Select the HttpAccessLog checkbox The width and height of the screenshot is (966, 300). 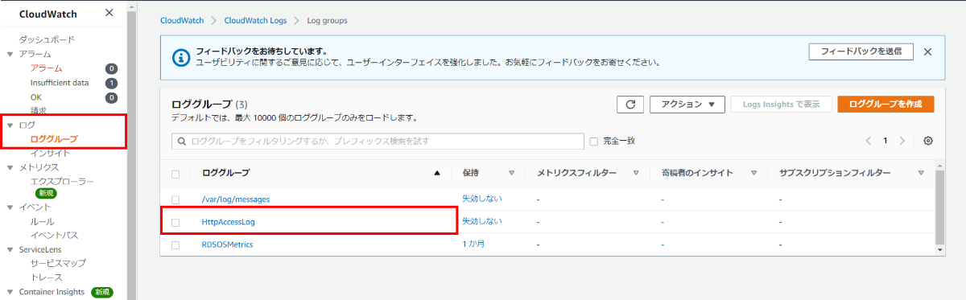coord(175,222)
